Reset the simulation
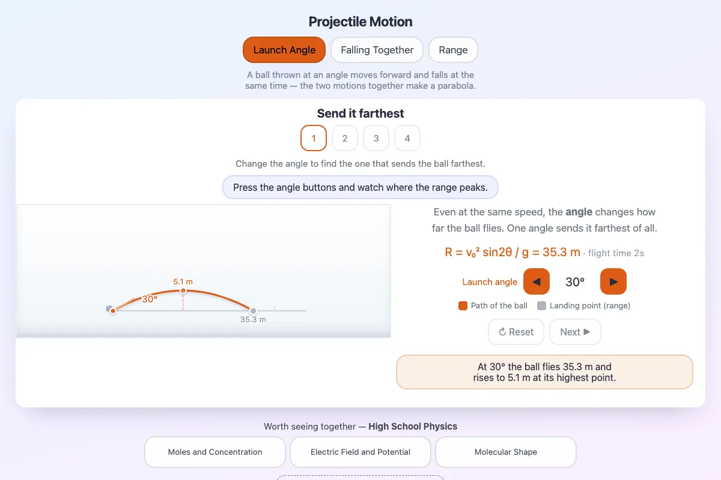 (x=516, y=332)
